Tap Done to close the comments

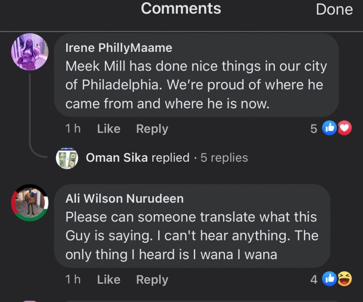point(334,9)
